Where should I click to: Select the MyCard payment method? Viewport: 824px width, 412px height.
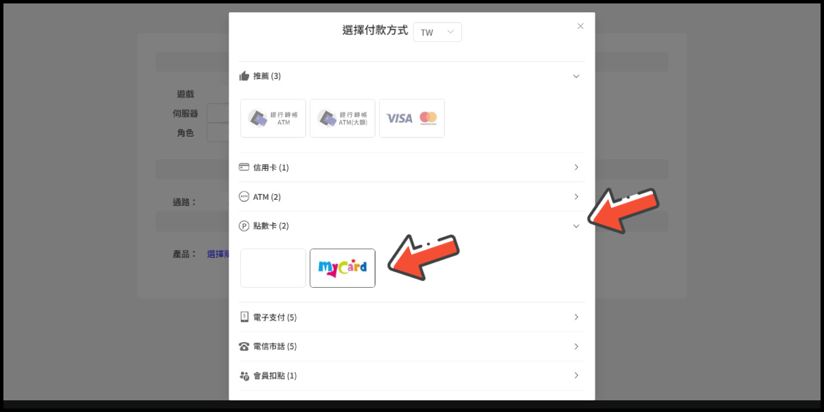point(342,268)
